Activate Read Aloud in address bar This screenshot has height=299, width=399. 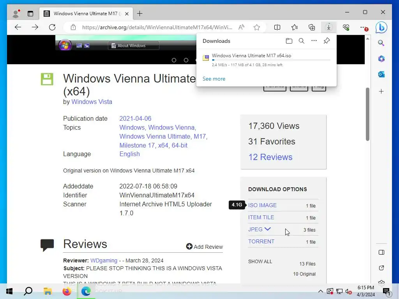[241, 27]
